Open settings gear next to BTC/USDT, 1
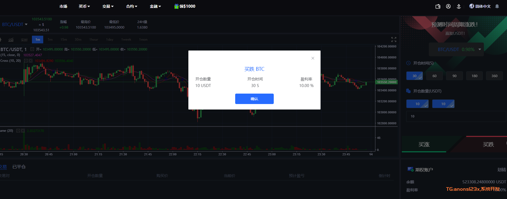The height and width of the screenshot is (199, 507). (x=32, y=49)
